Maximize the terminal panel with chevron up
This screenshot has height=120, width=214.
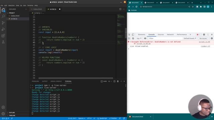(x=121, y=81)
